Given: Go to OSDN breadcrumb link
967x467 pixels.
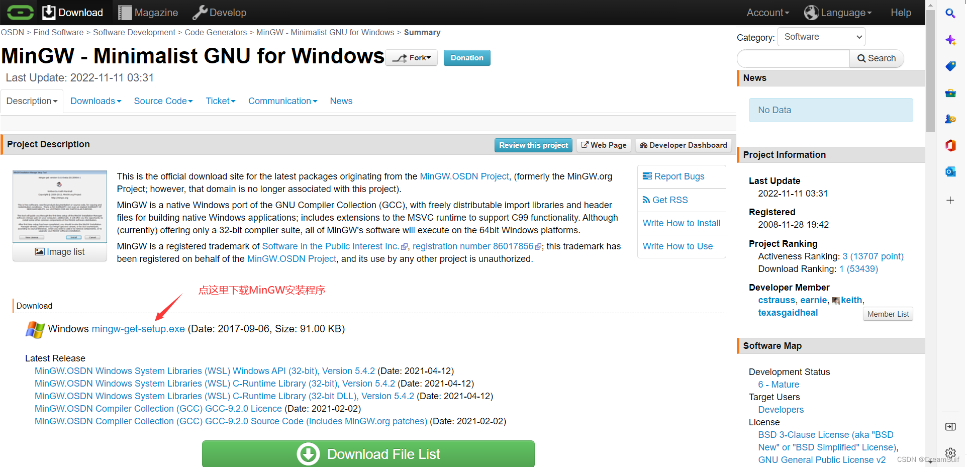Looking at the screenshot, I should click(13, 32).
